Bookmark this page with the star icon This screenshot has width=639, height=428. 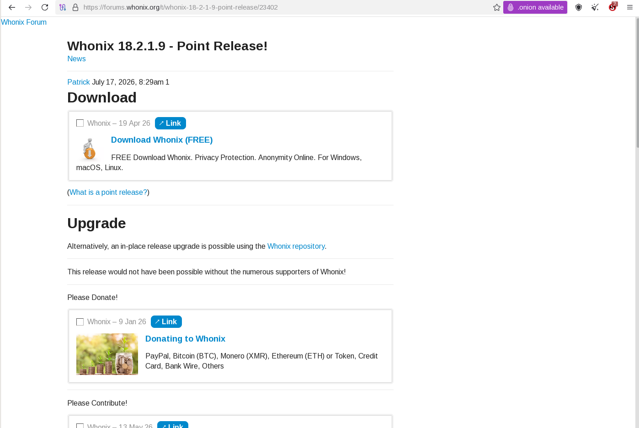(x=497, y=7)
